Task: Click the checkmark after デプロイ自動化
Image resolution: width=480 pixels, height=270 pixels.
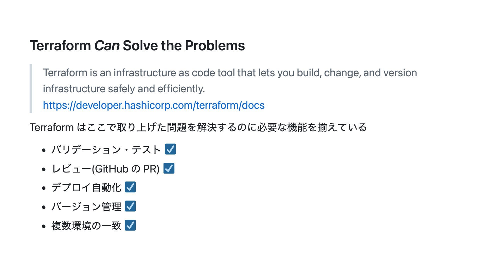Action: tap(130, 187)
